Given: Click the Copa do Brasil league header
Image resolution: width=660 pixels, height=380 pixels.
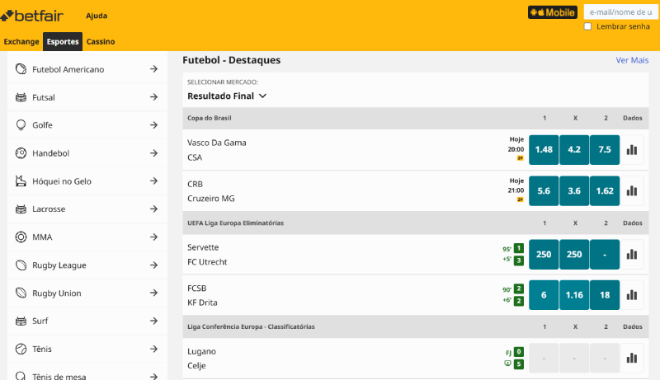Looking at the screenshot, I should [210, 118].
